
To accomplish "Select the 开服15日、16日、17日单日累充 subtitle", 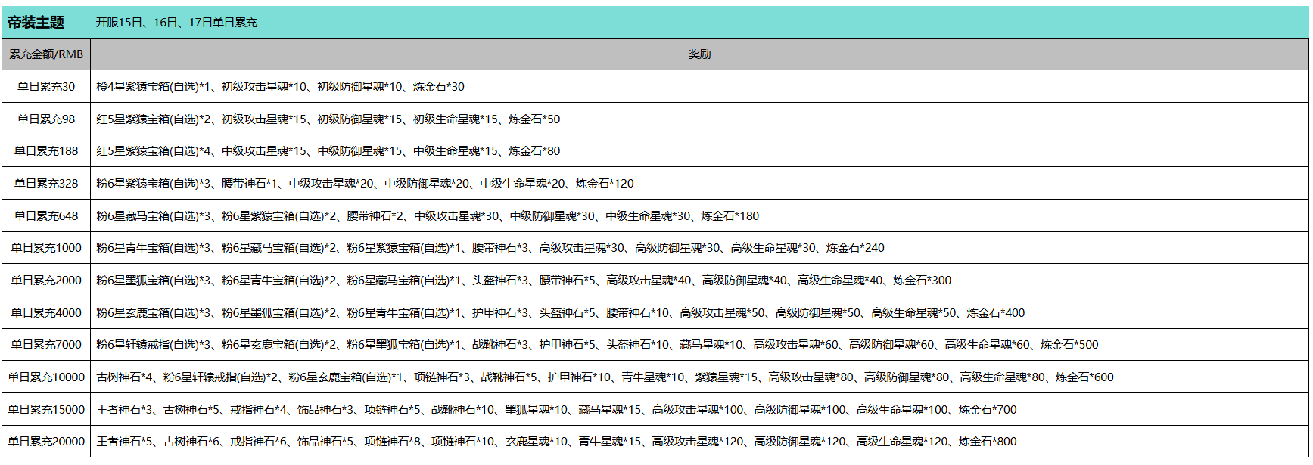I will click(176, 23).
